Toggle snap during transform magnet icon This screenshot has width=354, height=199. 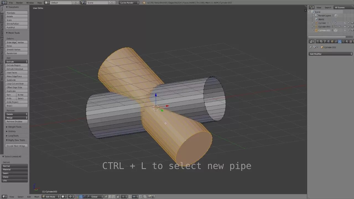[130, 197]
